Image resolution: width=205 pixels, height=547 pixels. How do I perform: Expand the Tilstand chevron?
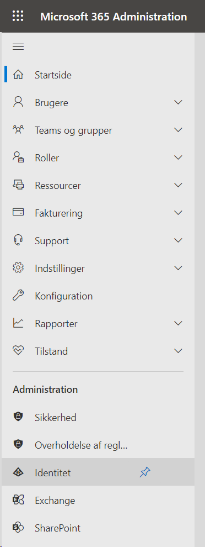pyautogui.click(x=178, y=351)
